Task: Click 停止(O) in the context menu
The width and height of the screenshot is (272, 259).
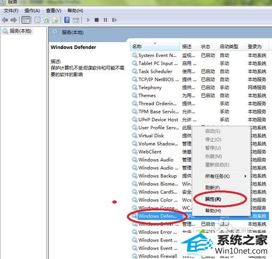Action: 213,140
